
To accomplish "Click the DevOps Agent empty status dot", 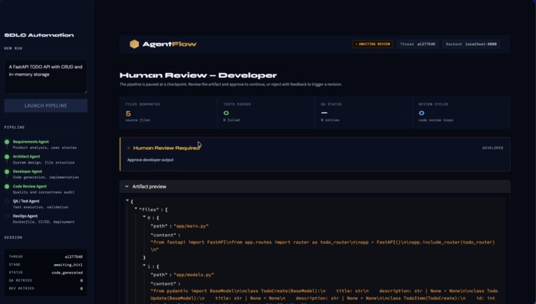I will pyautogui.click(x=7, y=216).
